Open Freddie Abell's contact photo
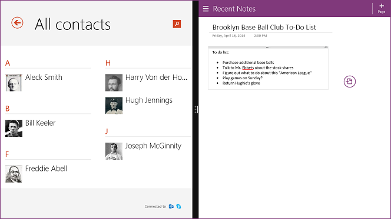391x219 pixels. click(x=14, y=174)
